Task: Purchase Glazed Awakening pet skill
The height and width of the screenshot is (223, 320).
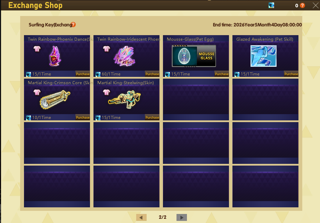Action: (x=291, y=74)
